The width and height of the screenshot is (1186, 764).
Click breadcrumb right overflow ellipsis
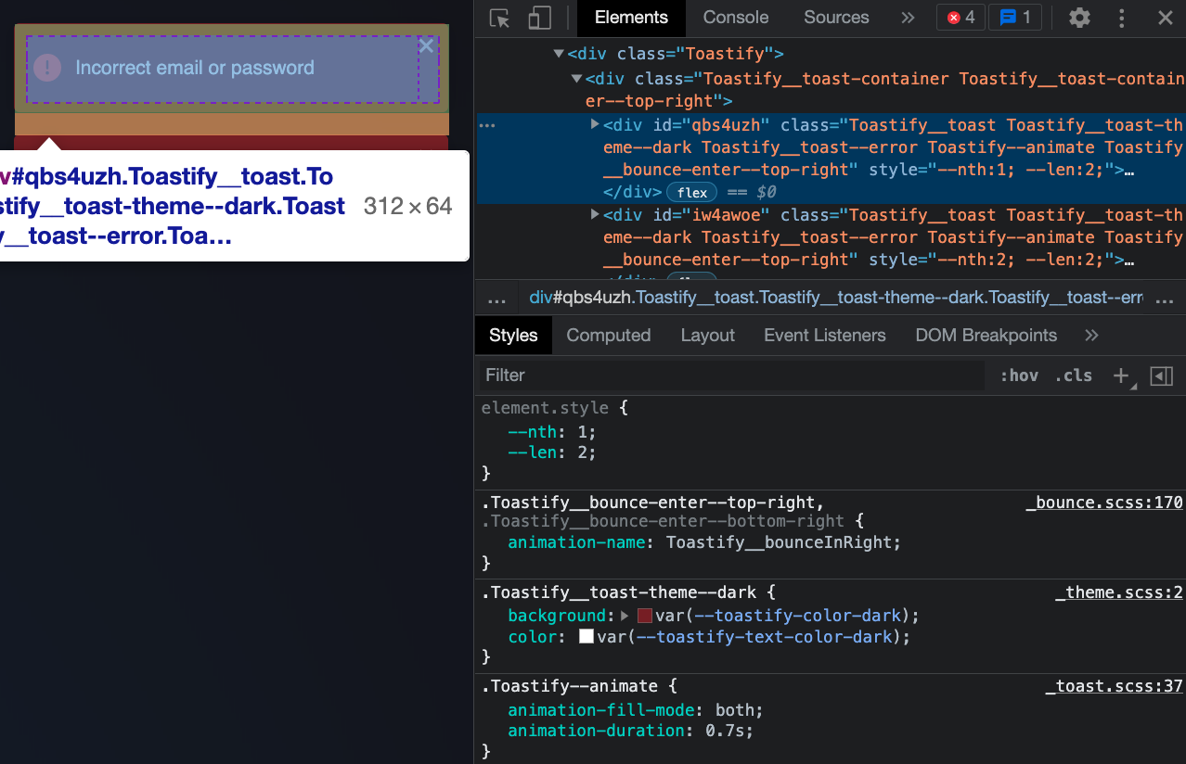pyautogui.click(x=1164, y=299)
